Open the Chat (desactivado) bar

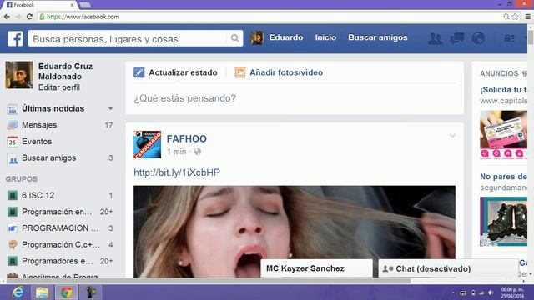(x=448, y=268)
